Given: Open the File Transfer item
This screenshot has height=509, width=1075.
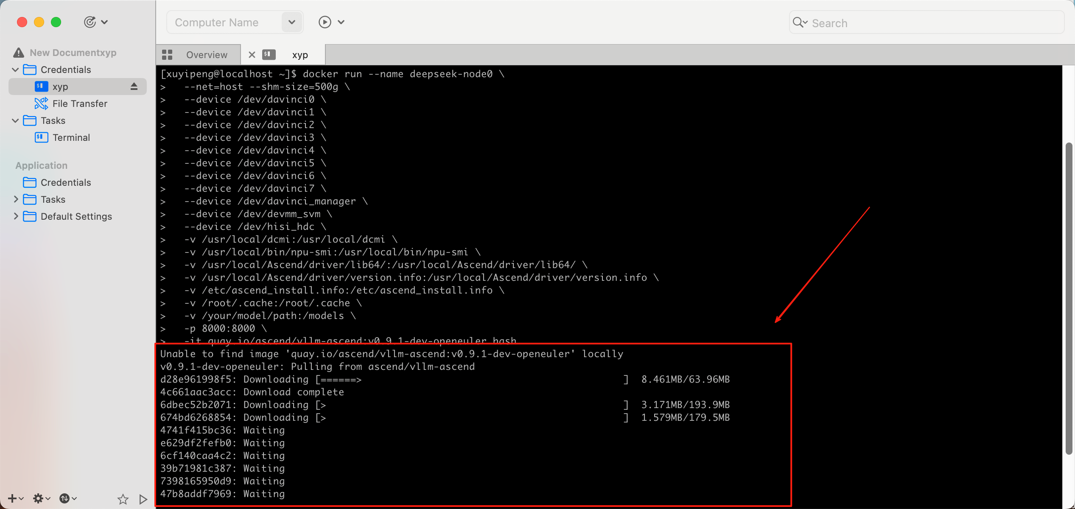Looking at the screenshot, I should click(79, 103).
